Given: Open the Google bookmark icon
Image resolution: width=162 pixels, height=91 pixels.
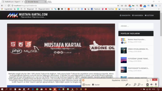Looking at the screenshot, I should [52, 9].
